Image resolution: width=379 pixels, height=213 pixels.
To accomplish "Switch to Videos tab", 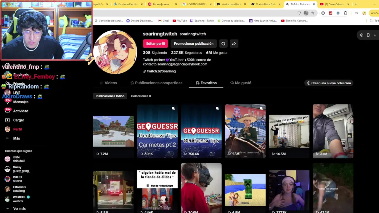I will 108,83.
